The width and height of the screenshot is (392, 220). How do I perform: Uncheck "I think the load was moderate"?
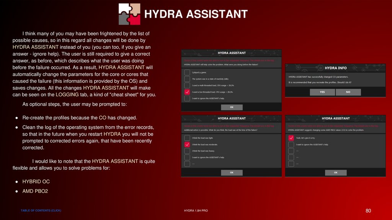tap(187, 144)
